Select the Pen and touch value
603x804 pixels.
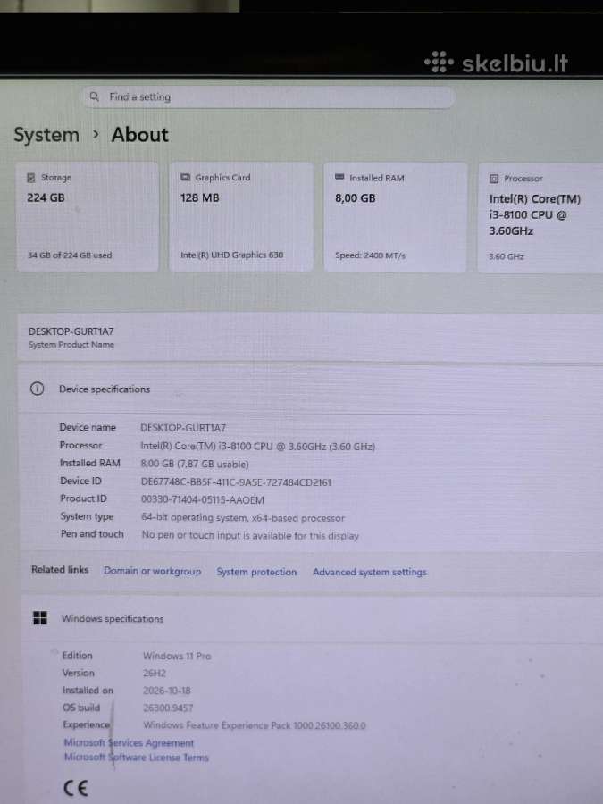(250, 535)
